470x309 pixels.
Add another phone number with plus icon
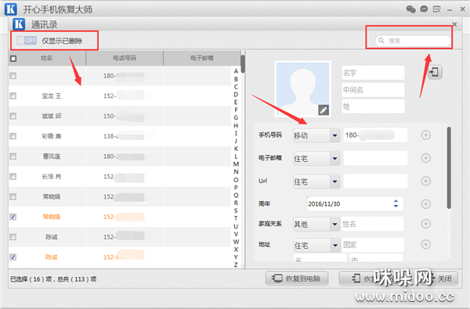coord(425,135)
